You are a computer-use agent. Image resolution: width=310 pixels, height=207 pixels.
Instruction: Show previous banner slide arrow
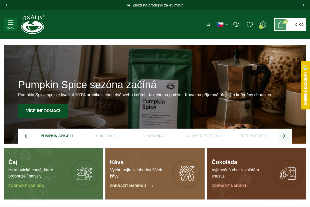pos(25,136)
